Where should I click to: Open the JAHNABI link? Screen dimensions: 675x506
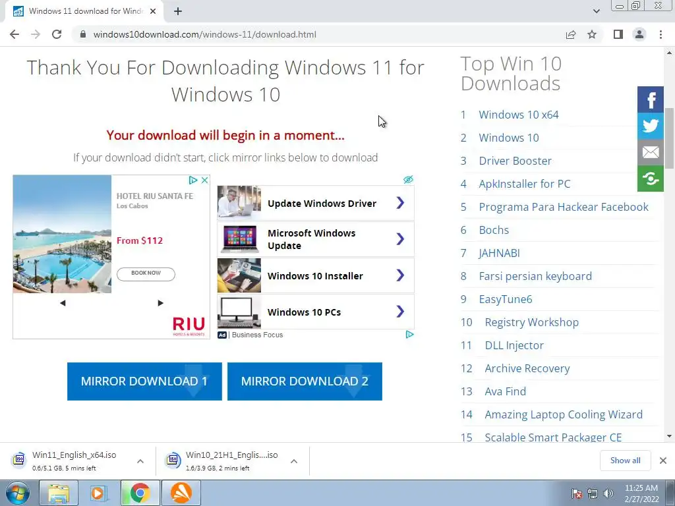point(500,253)
